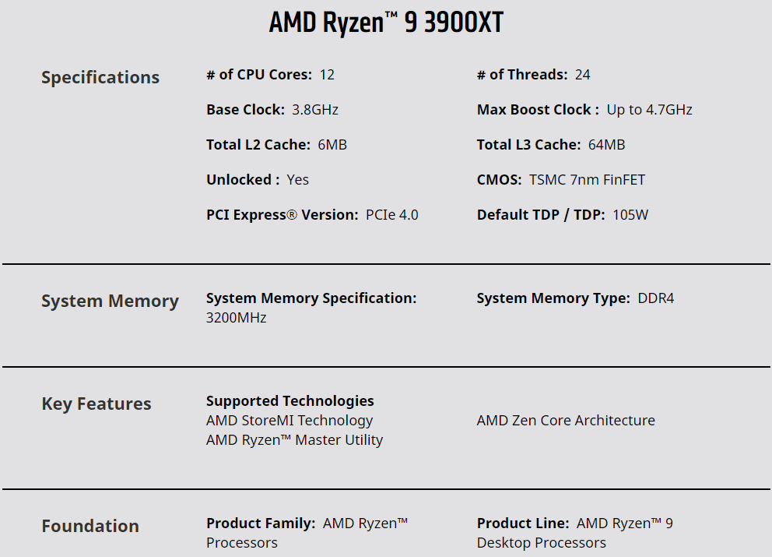Image resolution: width=772 pixels, height=557 pixels.
Task: Select the Specifications section heading
Action: tap(100, 78)
